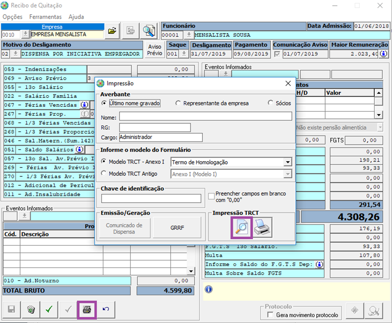Click the gear-like protocol icon button
392x323 pixels.
click(355, 311)
